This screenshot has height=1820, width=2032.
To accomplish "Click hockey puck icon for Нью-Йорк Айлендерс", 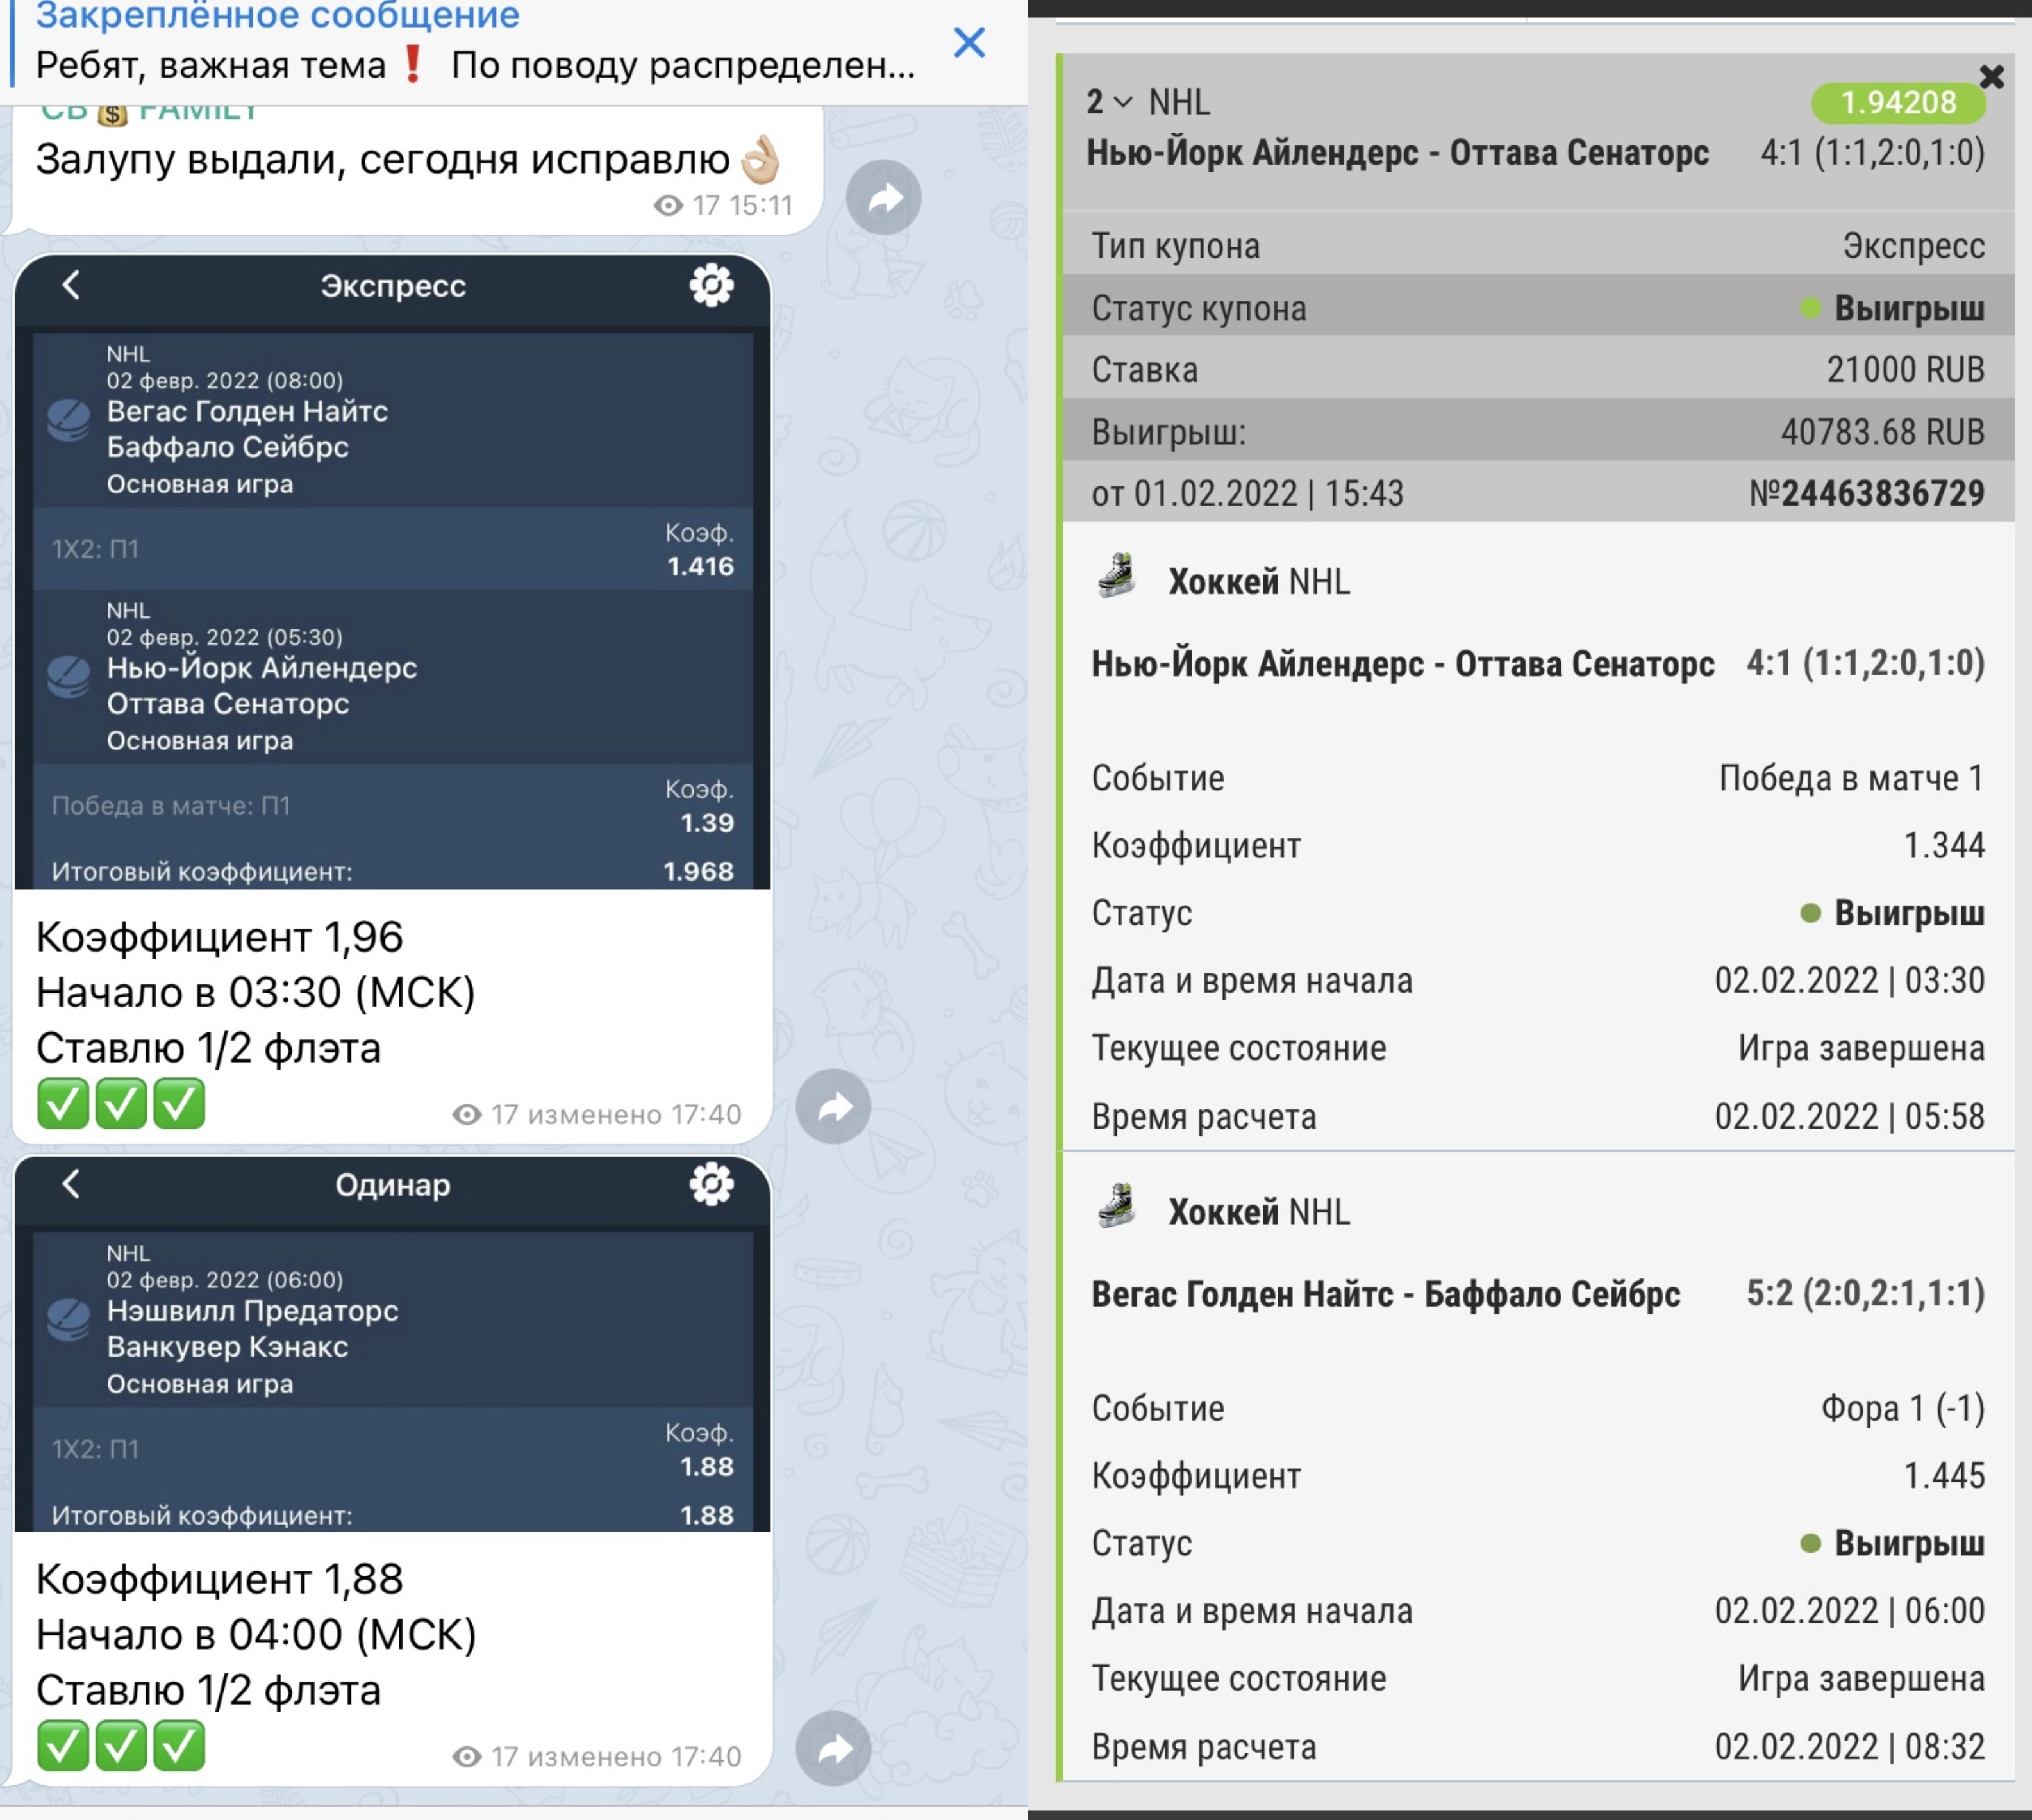I will 69,678.
